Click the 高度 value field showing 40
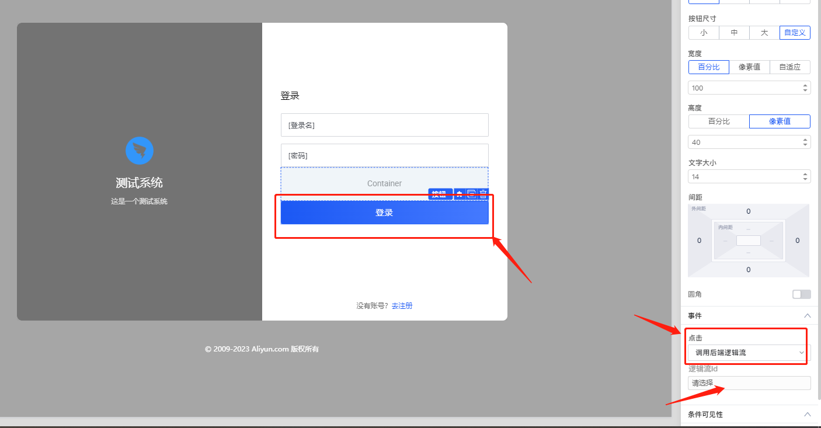Image resolution: width=821 pixels, height=428 pixels. click(x=749, y=142)
